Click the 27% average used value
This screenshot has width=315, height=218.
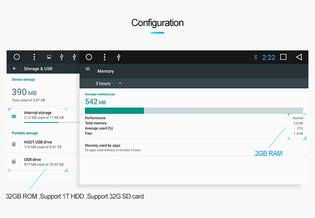click(x=300, y=128)
